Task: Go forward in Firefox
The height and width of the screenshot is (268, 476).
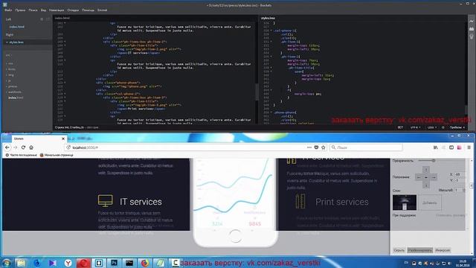Action: tap(15, 147)
